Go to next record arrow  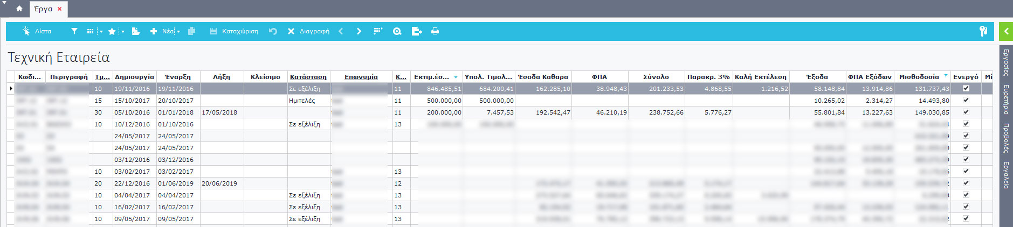click(x=359, y=31)
